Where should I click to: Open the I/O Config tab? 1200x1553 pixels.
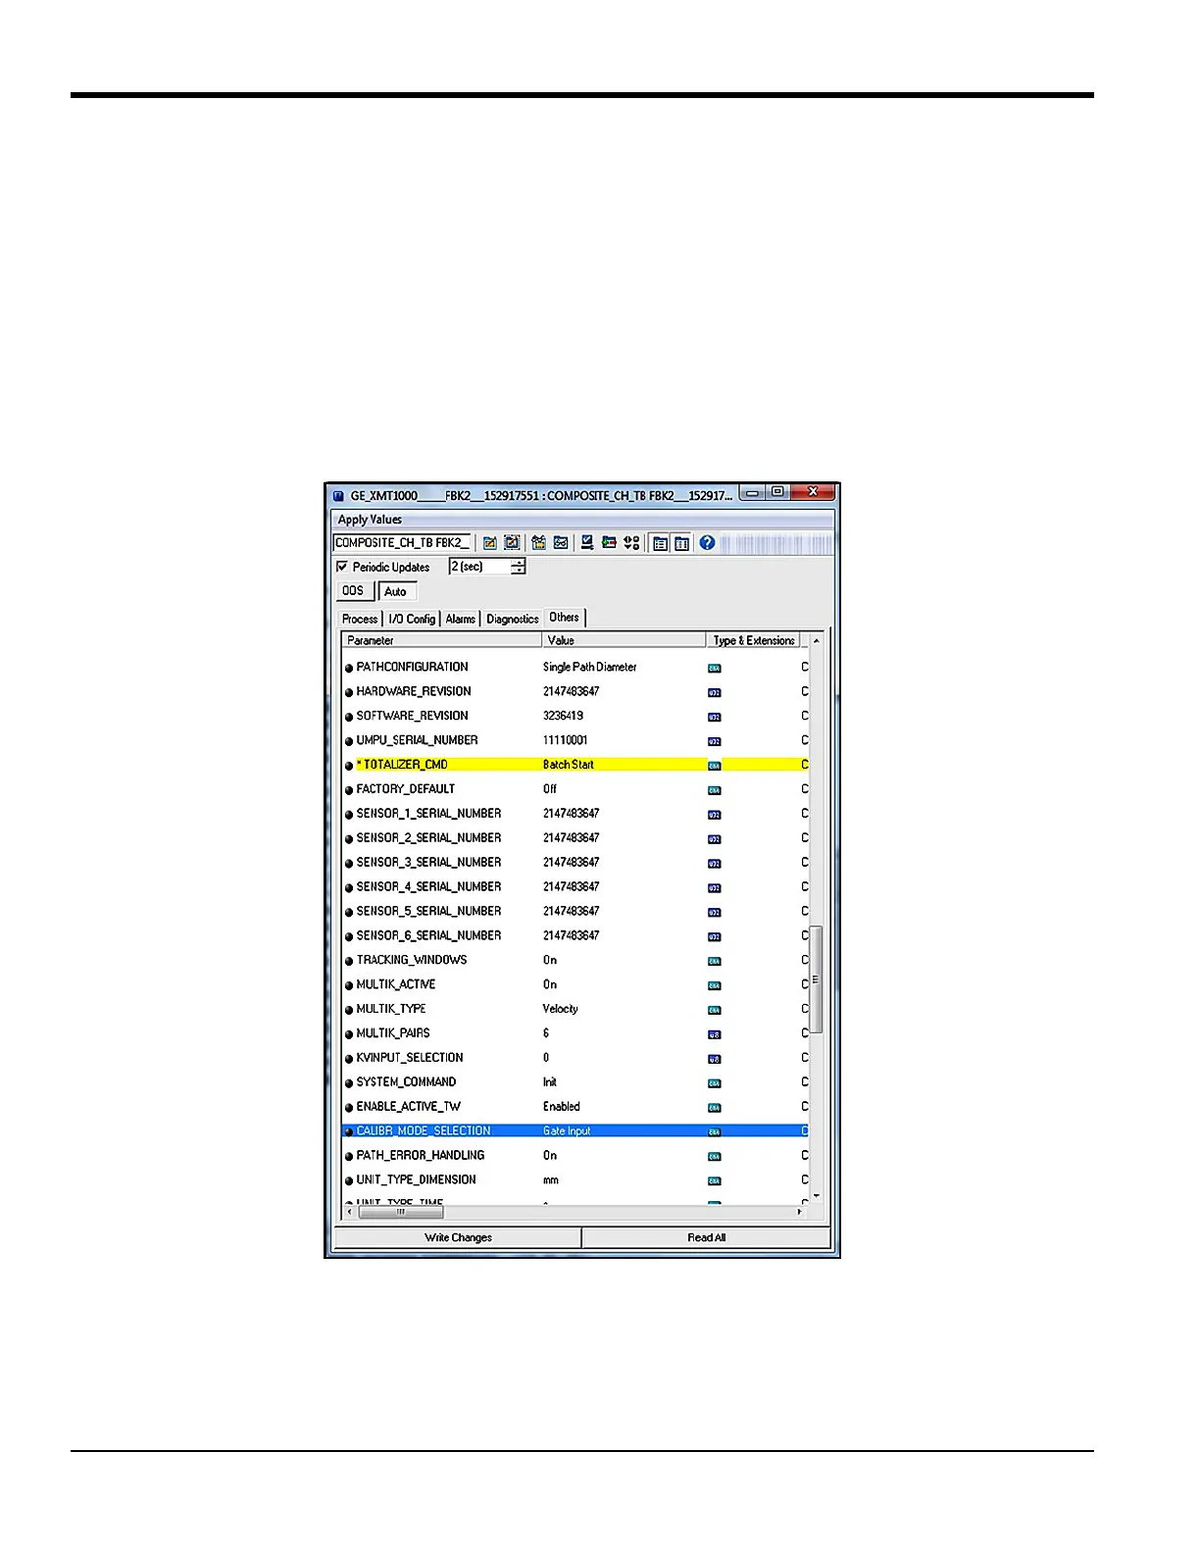tap(412, 619)
